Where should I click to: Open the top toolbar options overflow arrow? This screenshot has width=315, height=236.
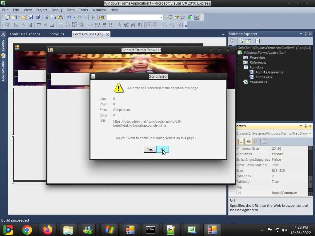coord(202,18)
